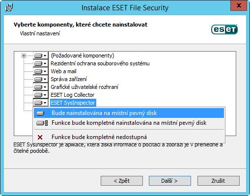Select the Web a mail tree item
Image resolution: width=250 pixels, height=196 pixels.
(x=63, y=71)
